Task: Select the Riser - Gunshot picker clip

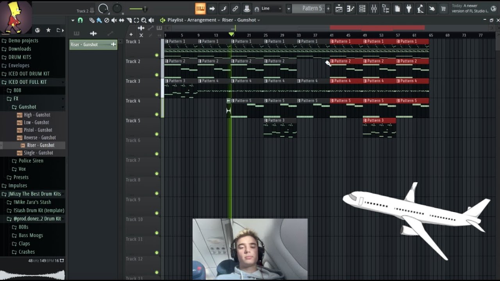Action: (x=93, y=44)
